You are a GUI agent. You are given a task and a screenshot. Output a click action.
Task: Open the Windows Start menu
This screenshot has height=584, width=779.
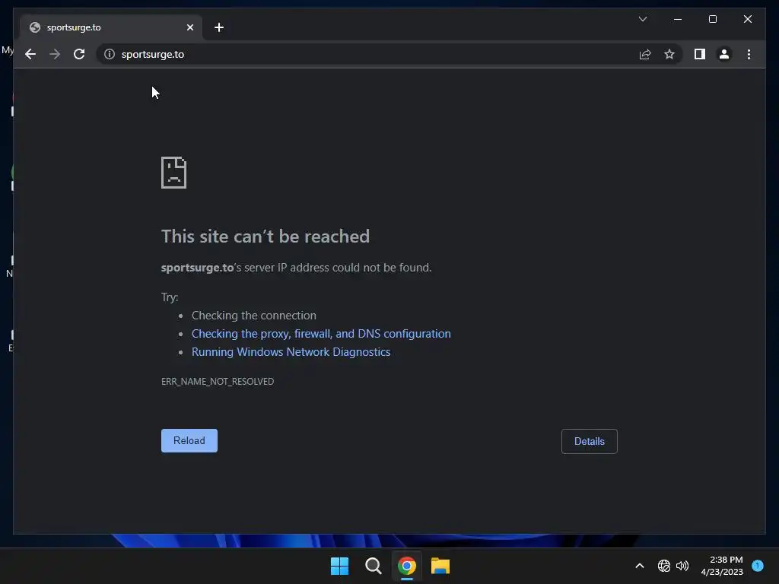(x=340, y=566)
